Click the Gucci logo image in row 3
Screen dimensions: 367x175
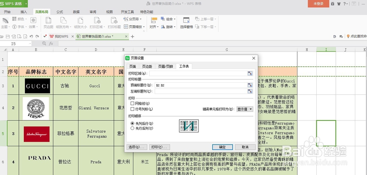tap(37, 86)
